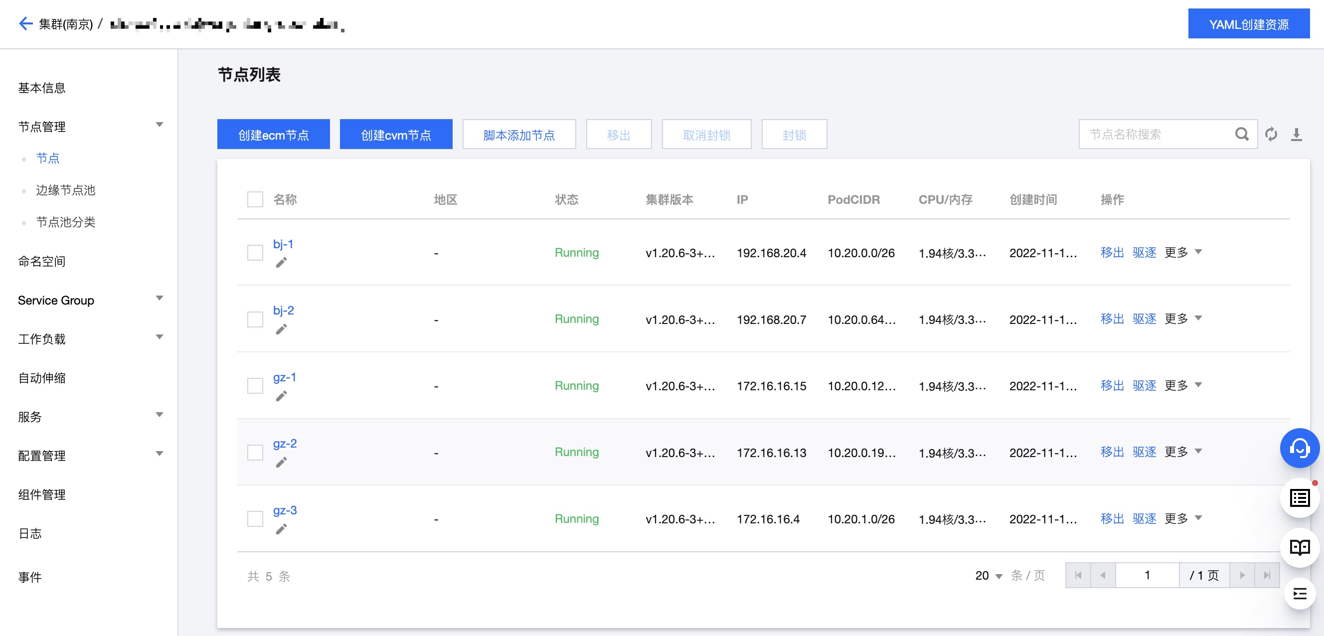The width and height of the screenshot is (1324, 636).
Task: Go to 命名空间 in the sidebar
Action: [x=42, y=262]
